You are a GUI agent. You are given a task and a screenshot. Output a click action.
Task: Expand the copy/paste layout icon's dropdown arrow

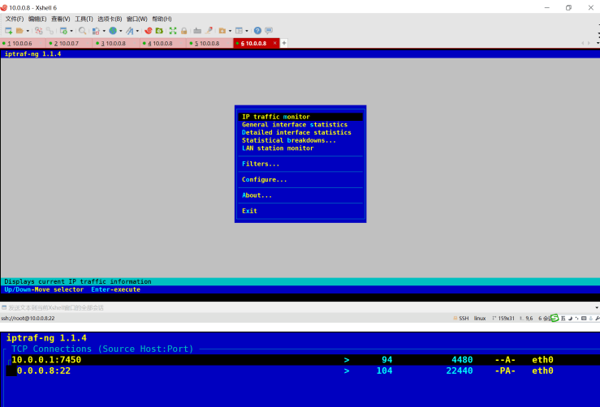click(x=104, y=31)
